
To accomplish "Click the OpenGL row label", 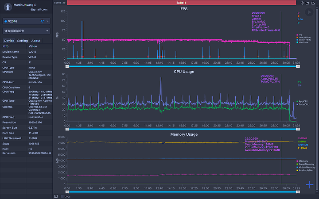I will click(8, 107).
